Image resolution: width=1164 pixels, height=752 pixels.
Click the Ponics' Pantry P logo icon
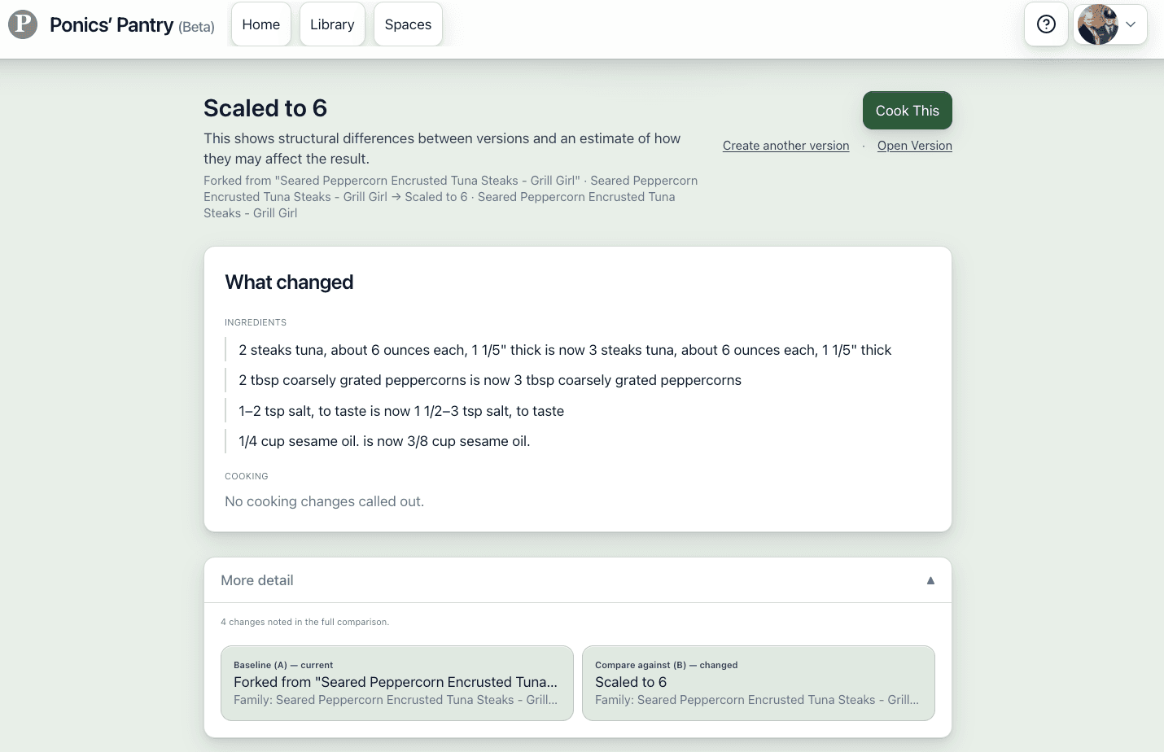pyautogui.click(x=23, y=24)
